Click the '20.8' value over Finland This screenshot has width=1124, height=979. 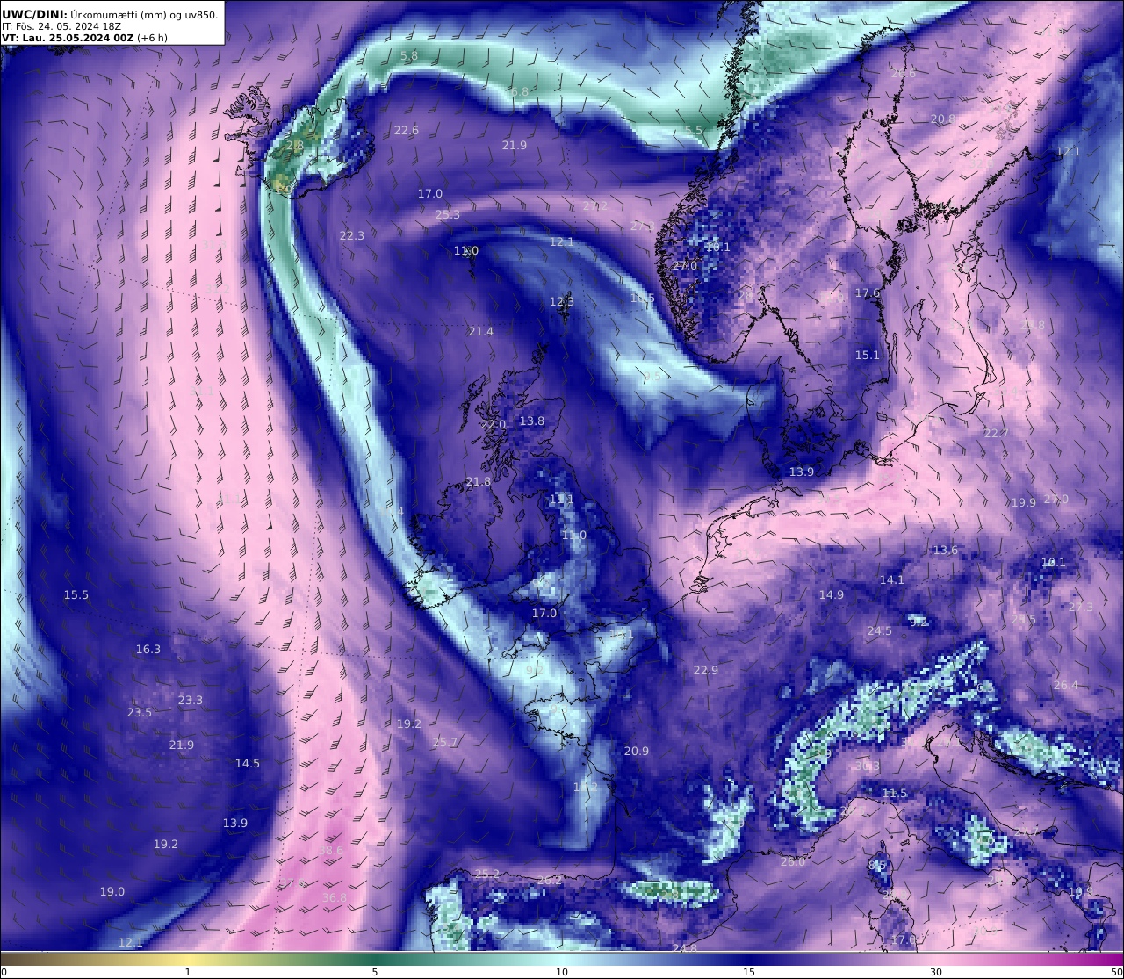(943, 119)
